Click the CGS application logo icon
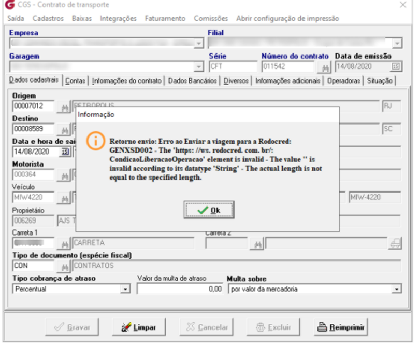Viewport: 419px width, 343px height. coord(10,4)
